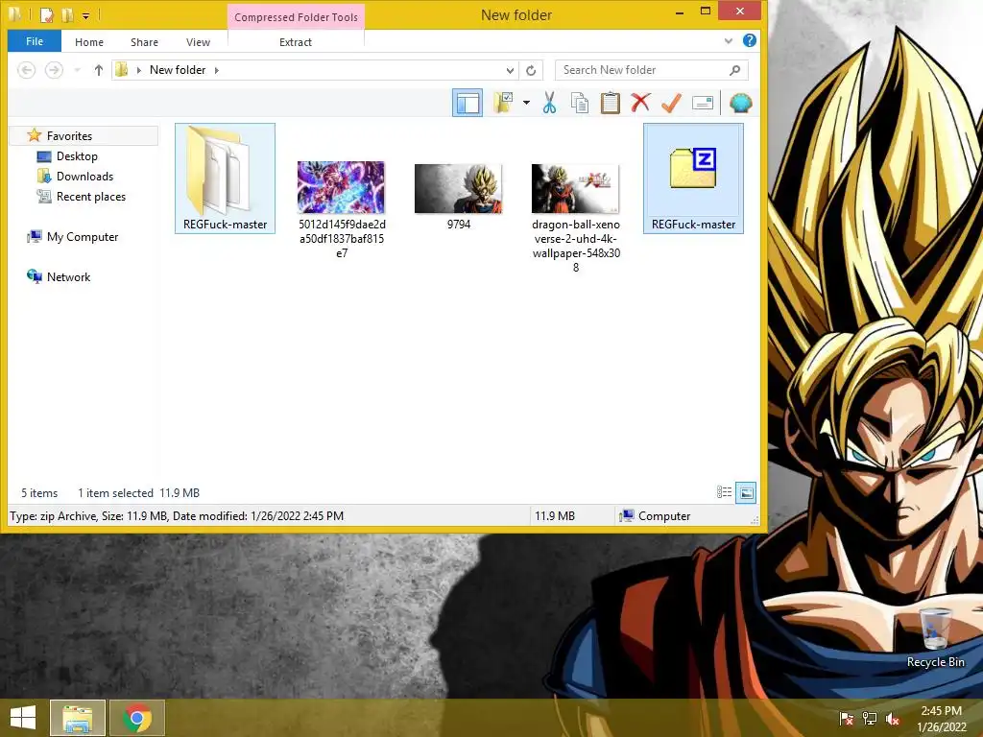The width and height of the screenshot is (983, 737).
Task: Open dropdown arrow beside folder options icon
Action: click(x=526, y=103)
